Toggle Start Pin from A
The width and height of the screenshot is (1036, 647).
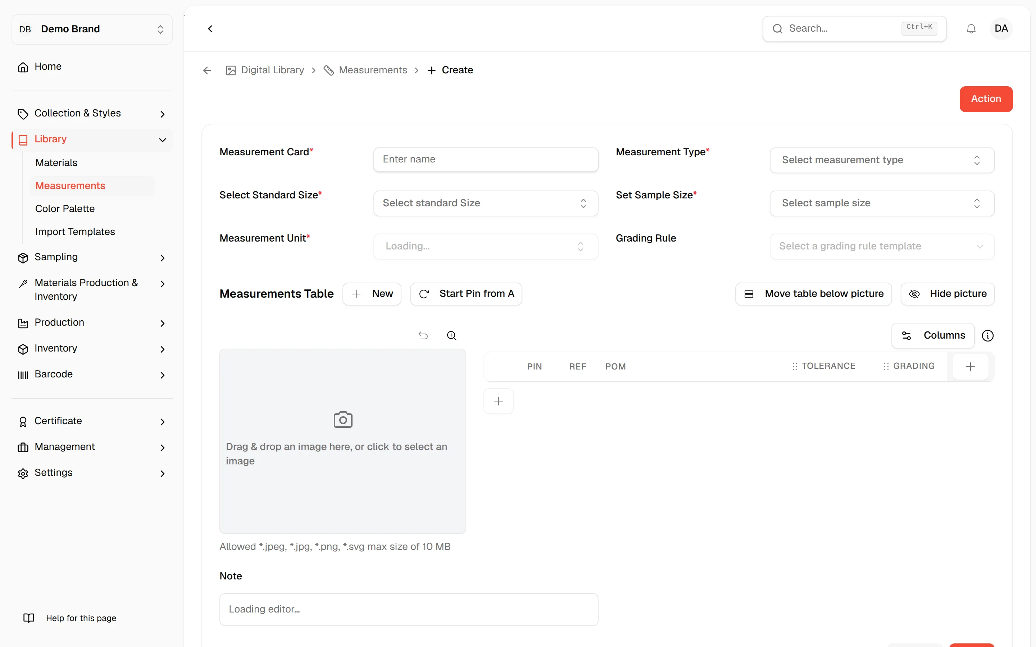pyautogui.click(x=466, y=294)
